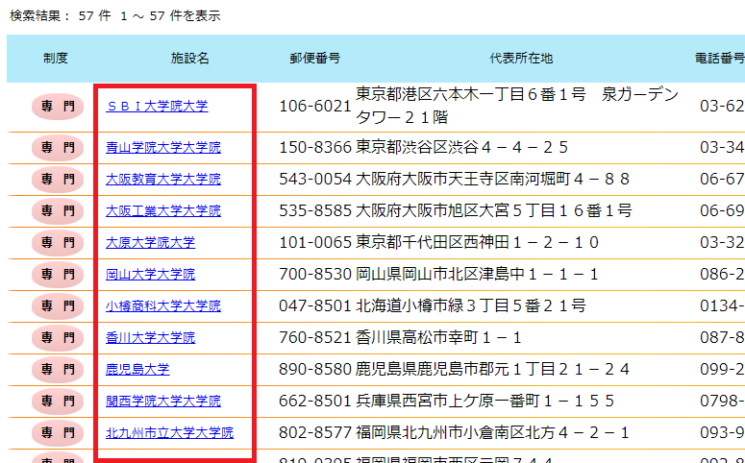Click the 制度 column header
This screenshot has width=745, height=463.
56,59
